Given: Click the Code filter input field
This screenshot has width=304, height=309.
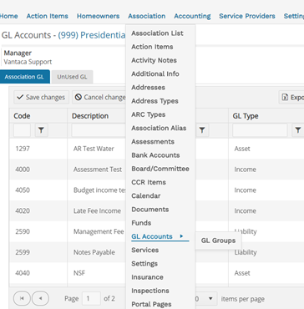Looking at the screenshot, I should click(x=22, y=130).
